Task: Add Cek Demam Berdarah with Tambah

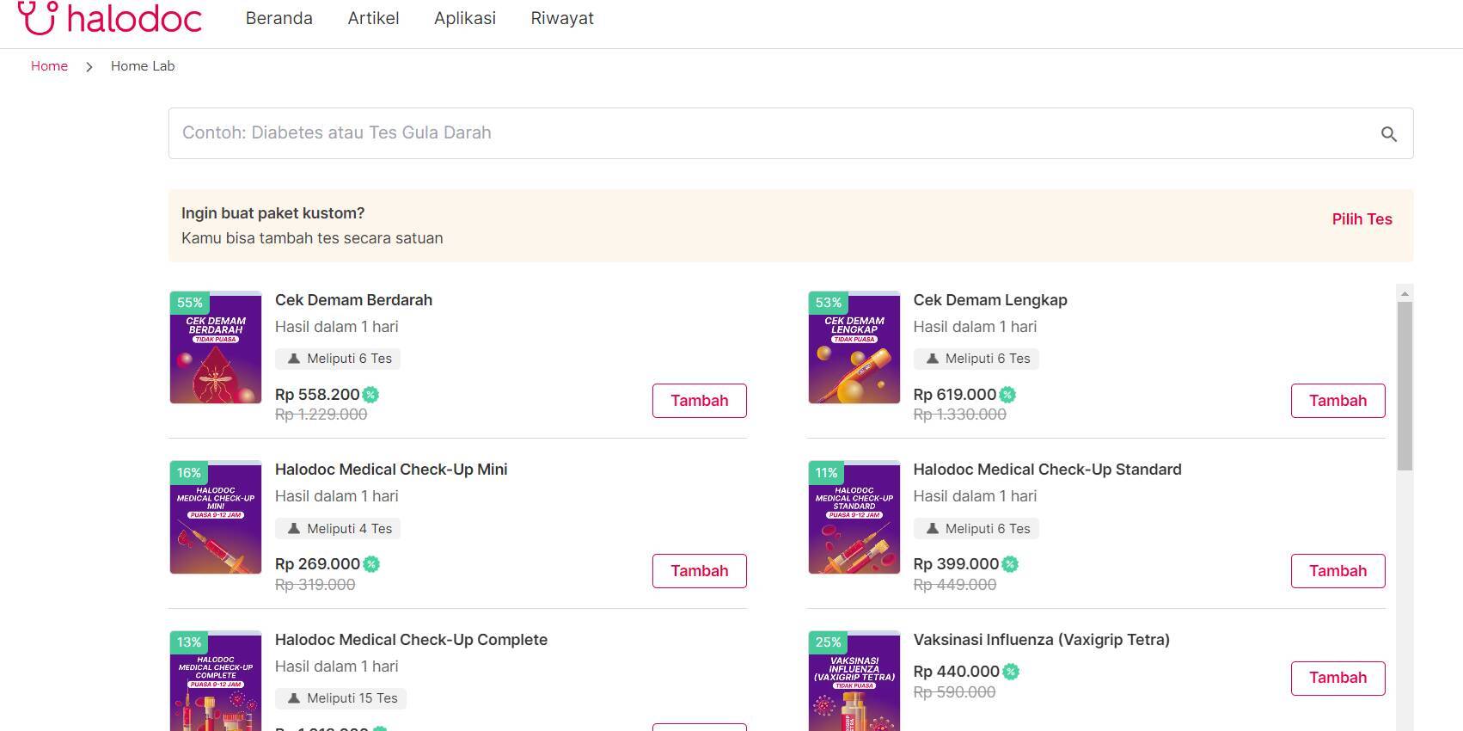Action: pyautogui.click(x=699, y=401)
